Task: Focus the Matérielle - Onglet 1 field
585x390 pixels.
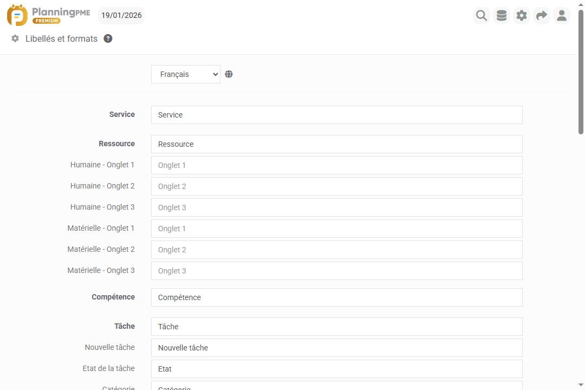Action: click(336, 229)
